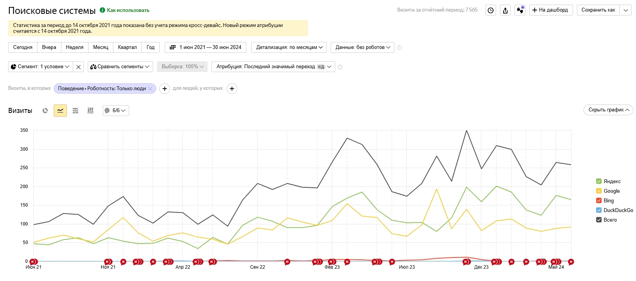Viewport: 636px width, 281px height.
Task: Open the Детализация: по месяцам dropdown
Action: tap(289, 47)
